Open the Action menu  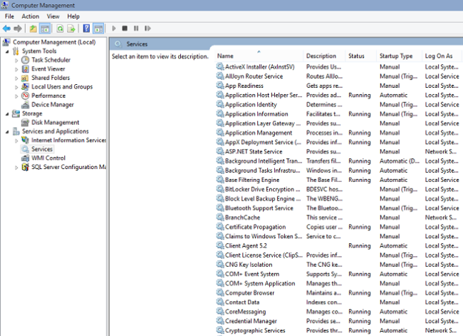[31, 16]
